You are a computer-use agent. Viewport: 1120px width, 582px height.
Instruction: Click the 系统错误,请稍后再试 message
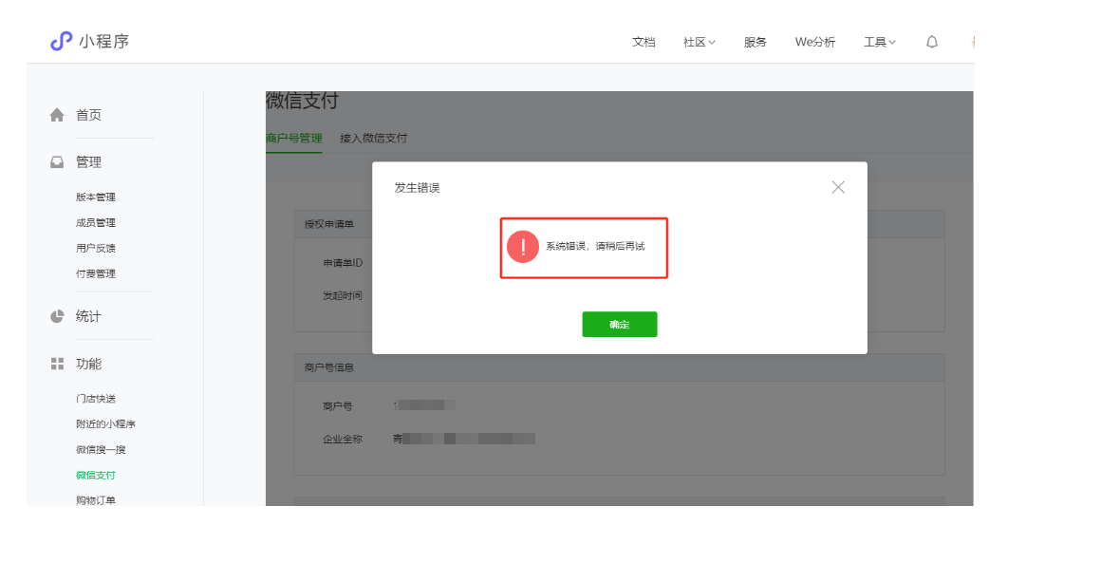[x=595, y=246]
